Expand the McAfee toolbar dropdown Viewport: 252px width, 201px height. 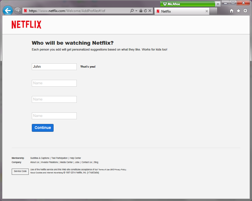[218, 4]
